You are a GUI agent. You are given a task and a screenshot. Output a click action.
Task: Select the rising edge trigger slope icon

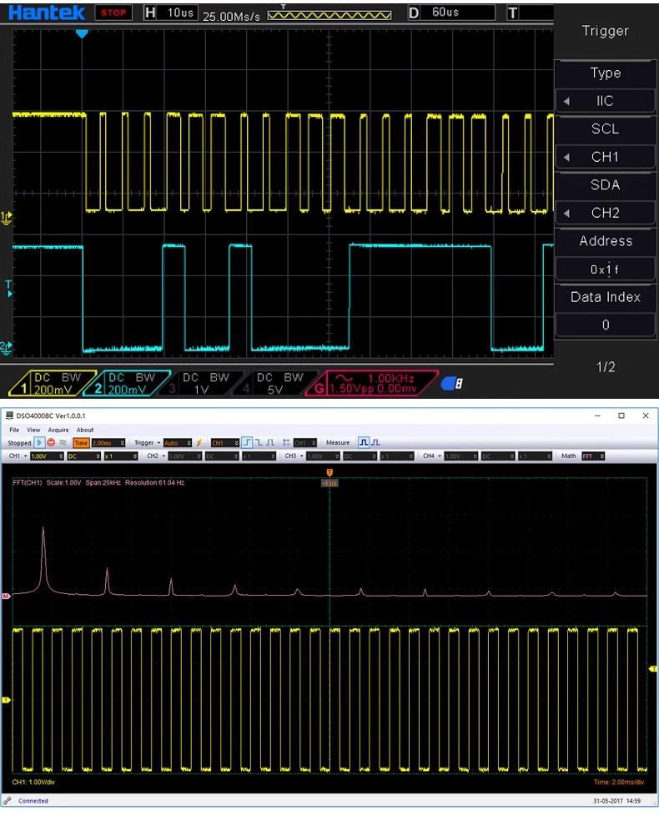pos(248,443)
